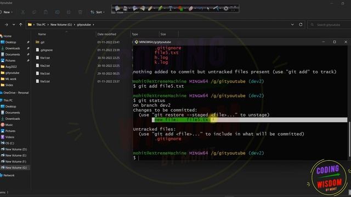Click This PC breadcrumb segment
The height and width of the screenshot is (197, 351).
[x=41, y=25]
